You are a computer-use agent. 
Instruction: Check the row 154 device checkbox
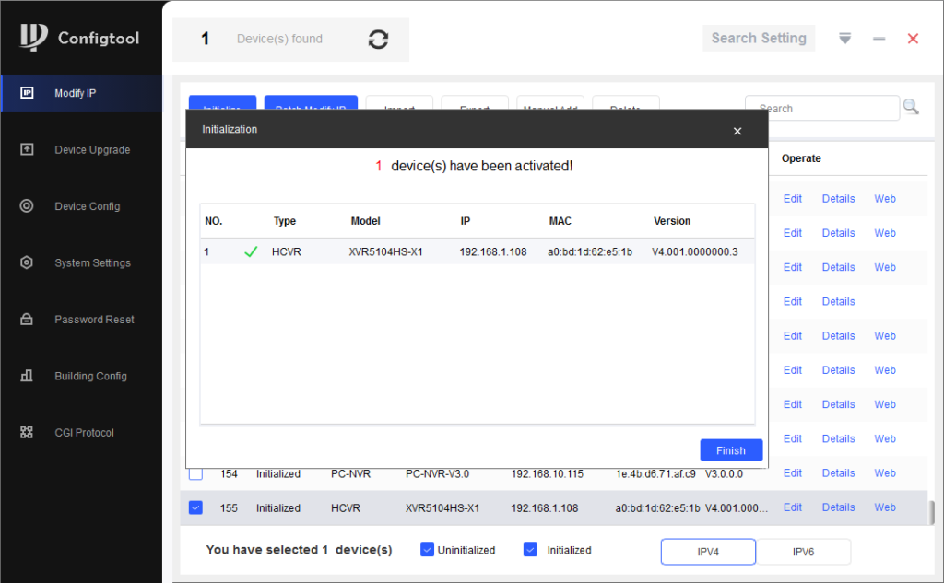(x=195, y=473)
